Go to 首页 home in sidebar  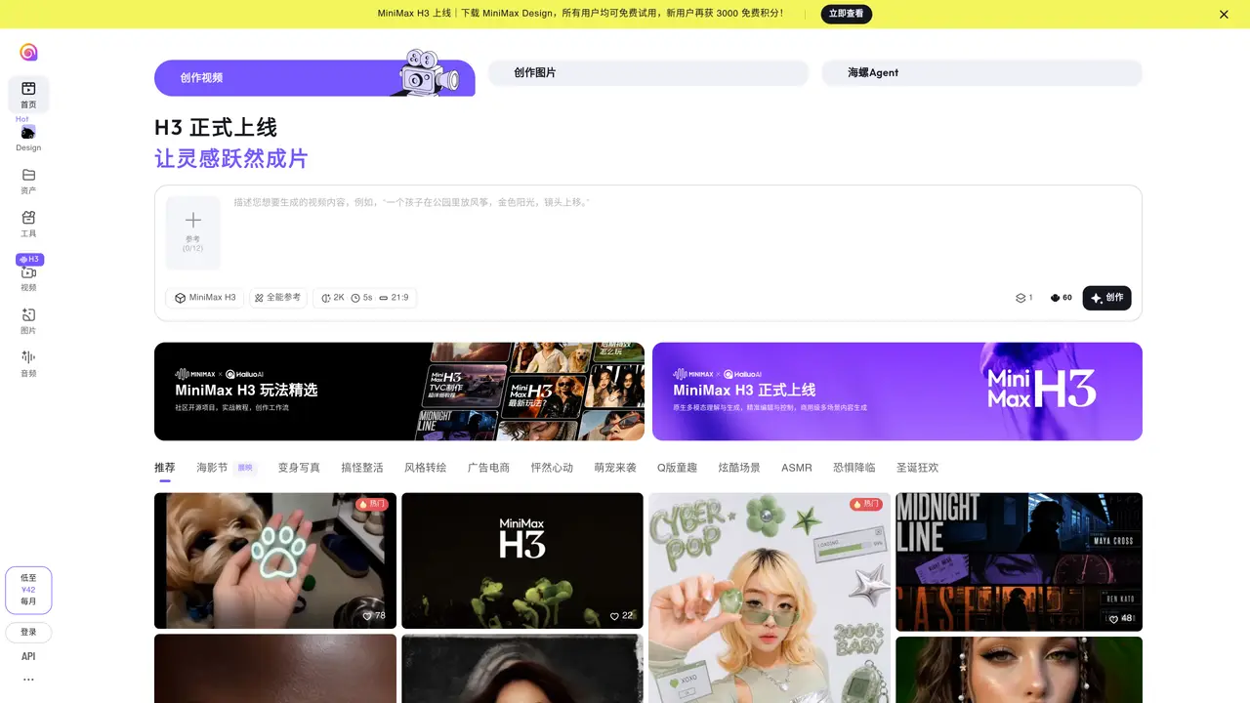[28, 95]
